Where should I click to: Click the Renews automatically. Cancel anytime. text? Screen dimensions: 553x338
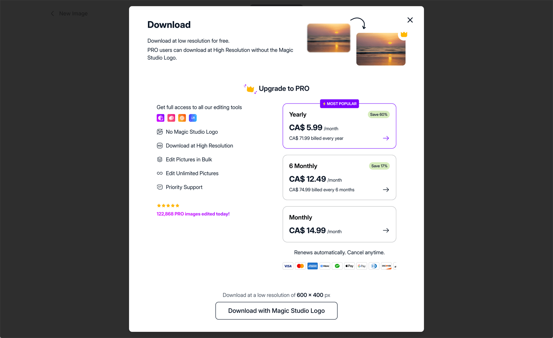click(339, 252)
